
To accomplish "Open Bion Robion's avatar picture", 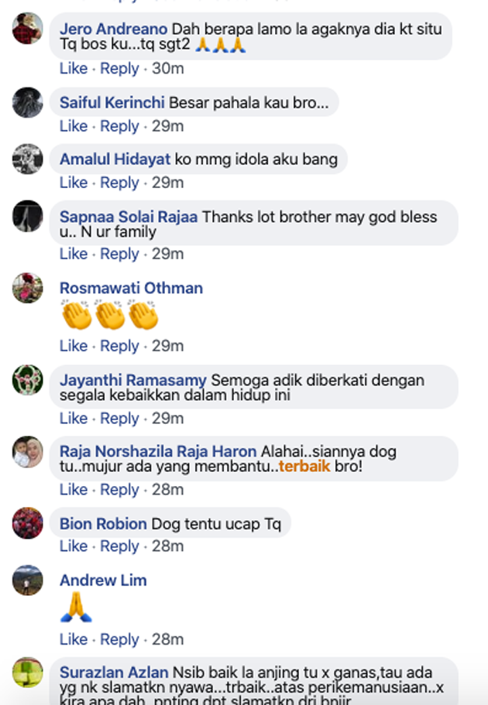I will pos(28,524).
